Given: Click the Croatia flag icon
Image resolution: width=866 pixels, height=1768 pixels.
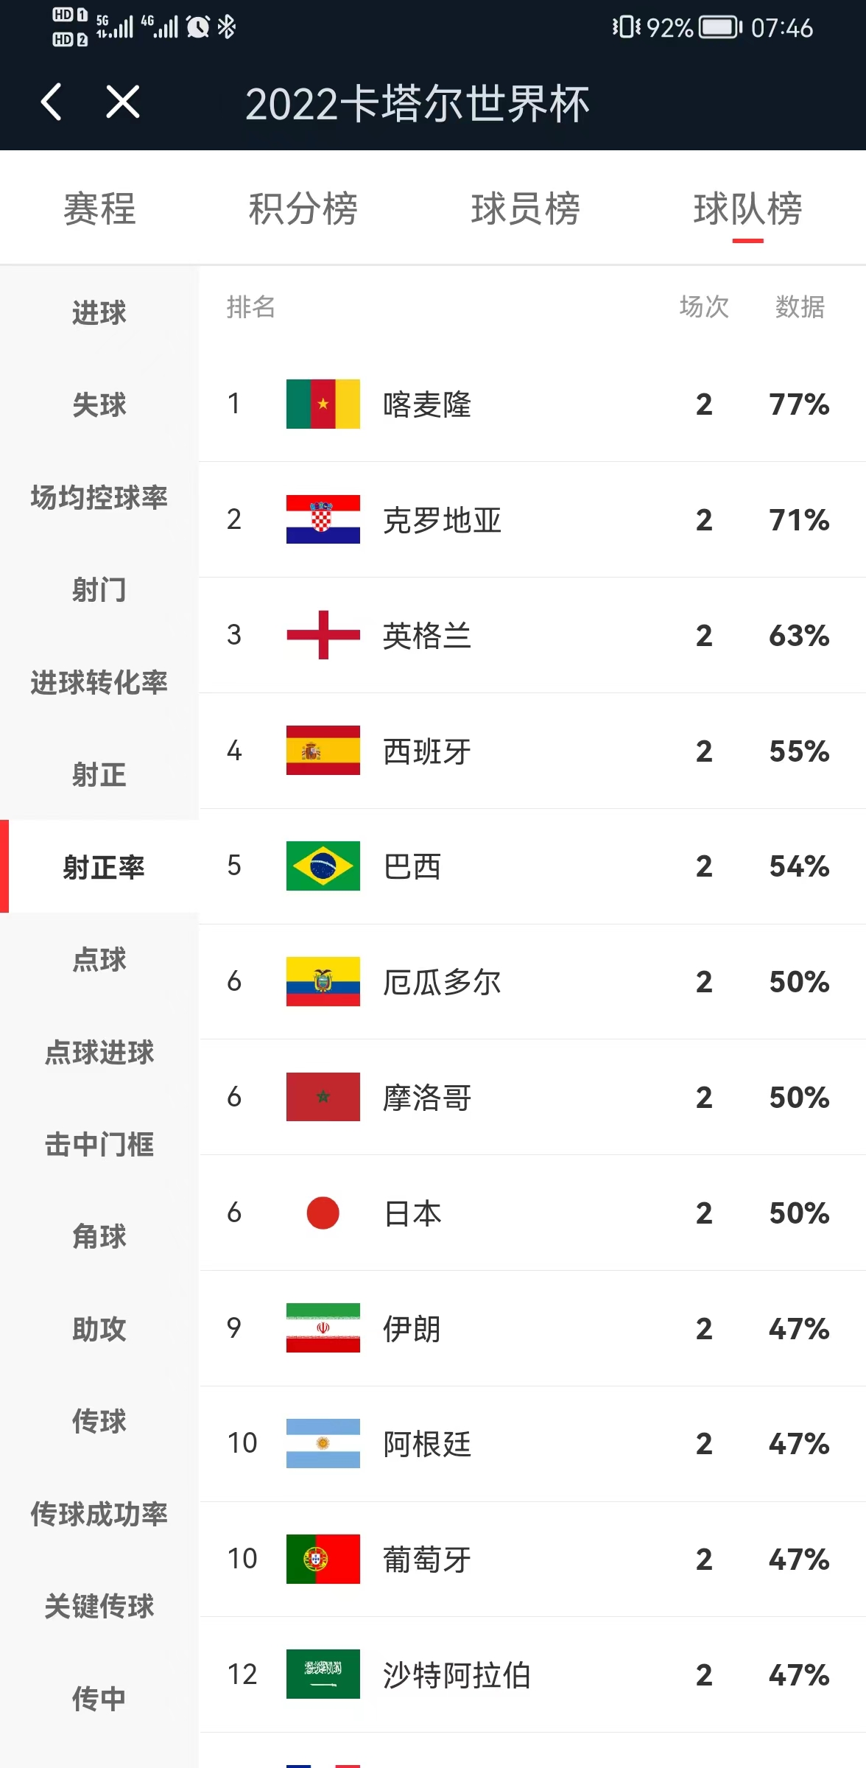Looking at the screenshot, I should (x=322, y=519).
